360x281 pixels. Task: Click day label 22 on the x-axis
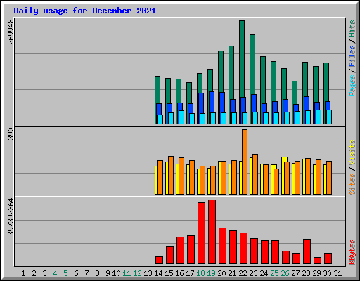[243, 273]
